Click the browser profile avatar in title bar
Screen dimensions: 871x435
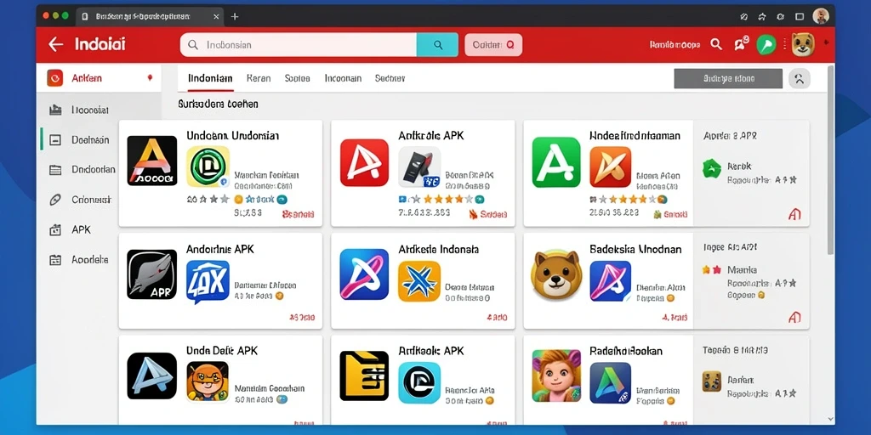coord(821,16)
